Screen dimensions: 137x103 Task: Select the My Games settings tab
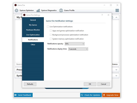pyautogui.click(x=33, y=25)
